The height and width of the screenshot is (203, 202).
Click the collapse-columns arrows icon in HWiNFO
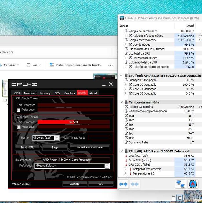(134, 184)
